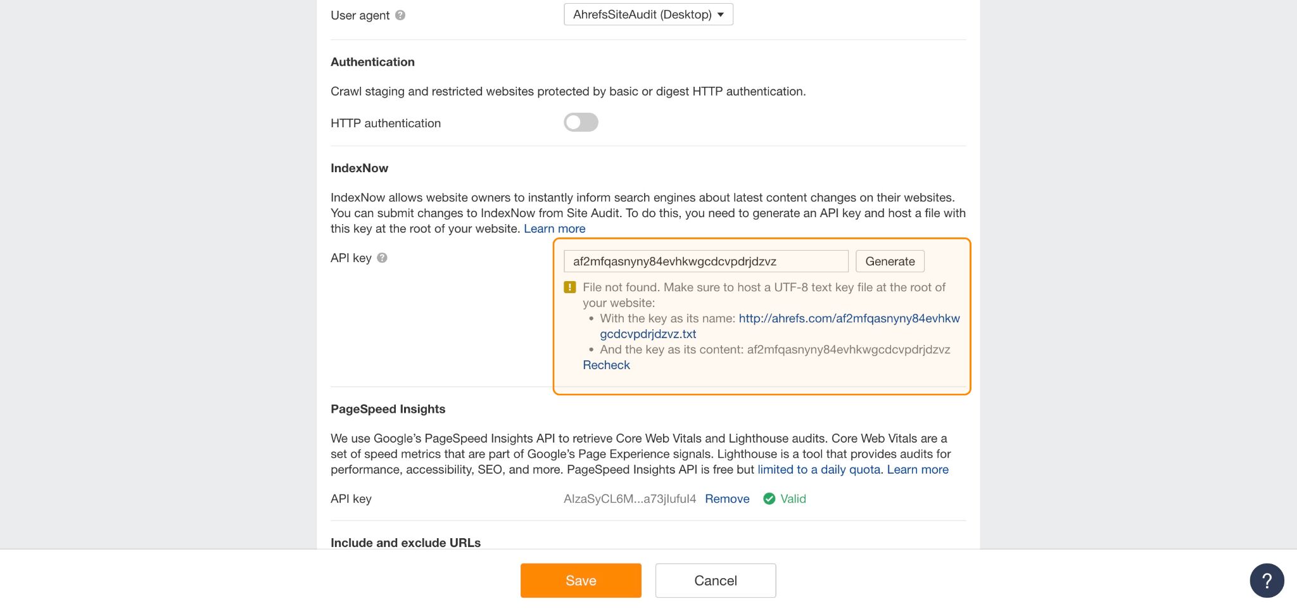The width and height of the screenshot is (1297, 611).
Task: Click Recheck to verify the key file
Action: [605, 365]
